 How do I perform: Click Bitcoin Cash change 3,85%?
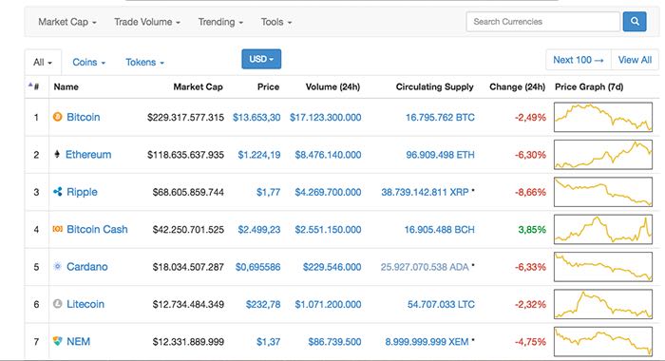[x=532, y=230]
